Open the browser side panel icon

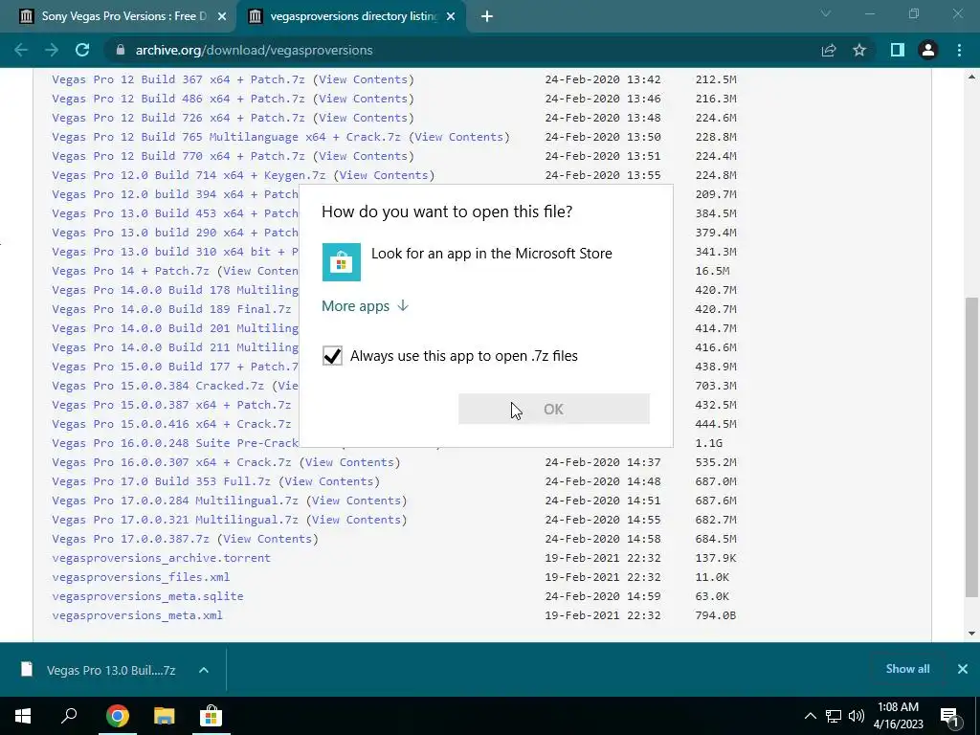[x=898, y=50]
